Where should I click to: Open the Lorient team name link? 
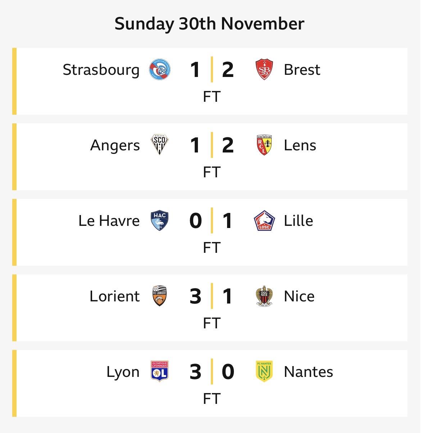click(x=115, y=296)
